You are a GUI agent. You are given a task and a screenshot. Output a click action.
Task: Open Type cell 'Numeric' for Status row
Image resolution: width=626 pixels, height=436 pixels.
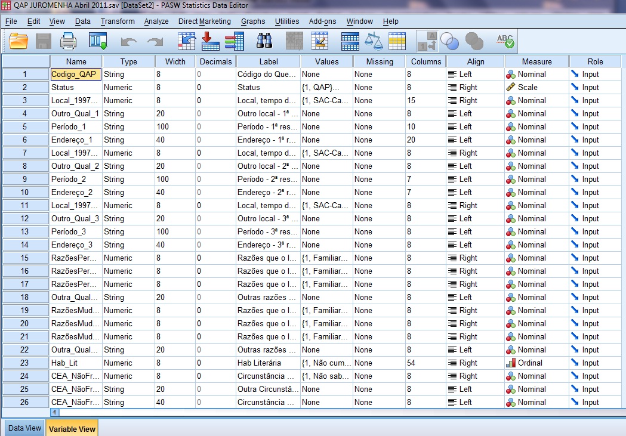pyautogui.click(x=128, y=87)
